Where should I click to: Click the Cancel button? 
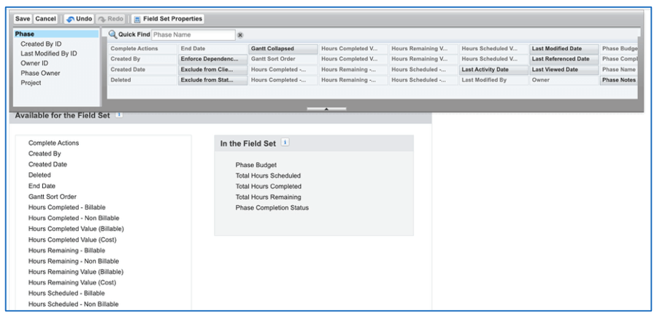click(45, 19)
